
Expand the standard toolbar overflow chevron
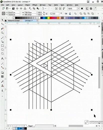pyautogui.click(x=102, y=8)
